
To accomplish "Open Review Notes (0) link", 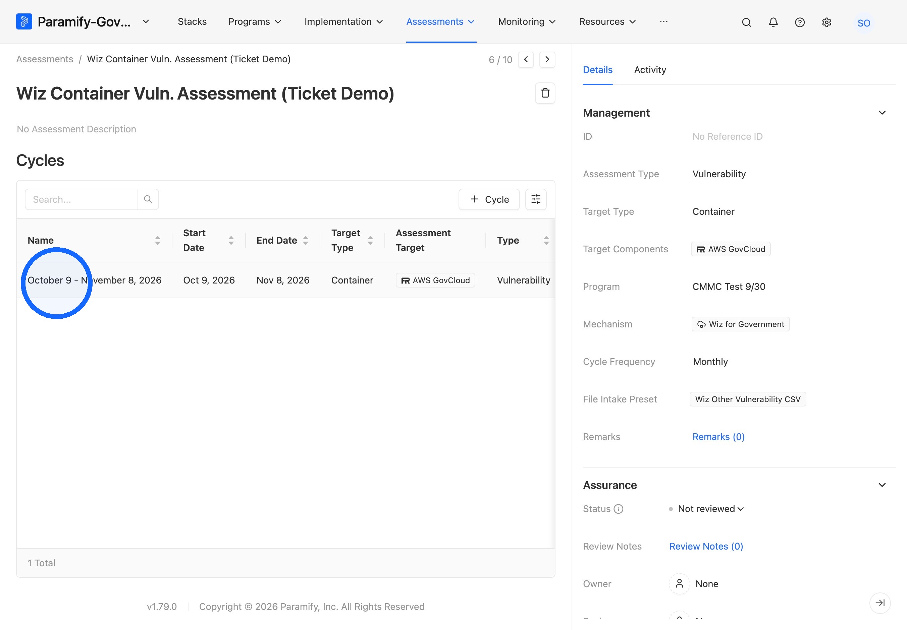I will 706,547.
